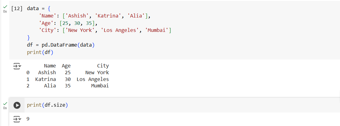Run the print(df.size) cell
Viewport: 340px width, 126px height.
pyautogui.click(x=17, y=105)
